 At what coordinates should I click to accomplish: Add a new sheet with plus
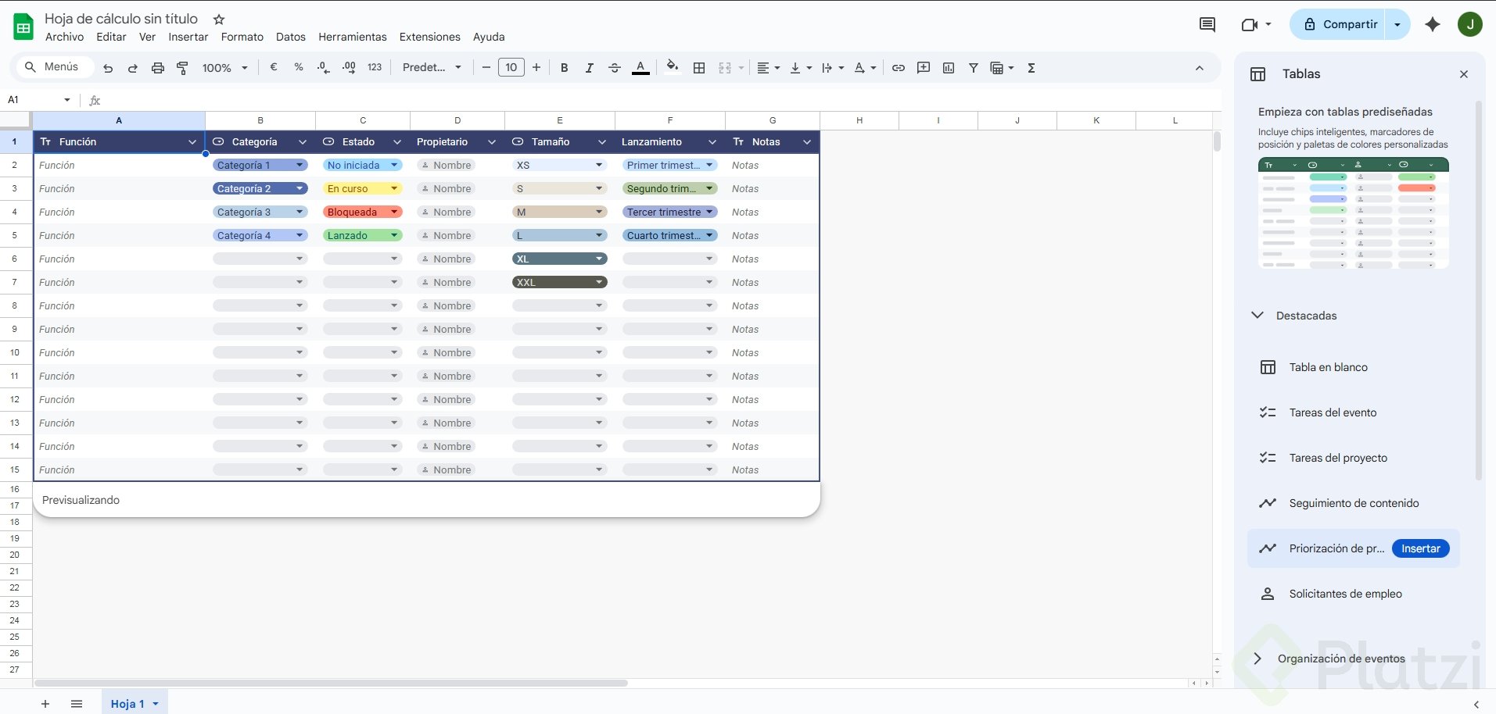[45, 704]
